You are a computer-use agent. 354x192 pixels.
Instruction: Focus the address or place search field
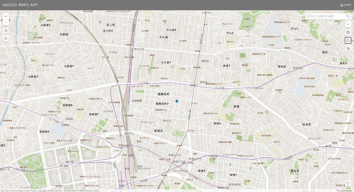[325, 16]
